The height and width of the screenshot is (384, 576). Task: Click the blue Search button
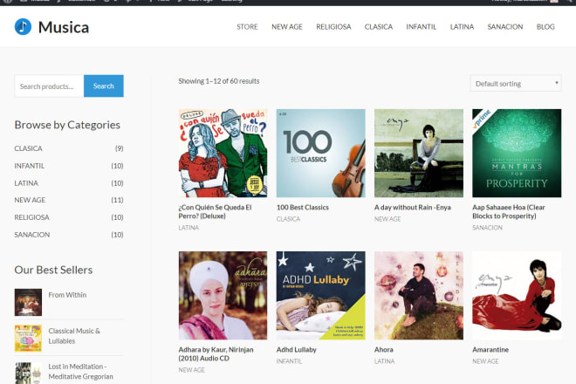(104, 86)
